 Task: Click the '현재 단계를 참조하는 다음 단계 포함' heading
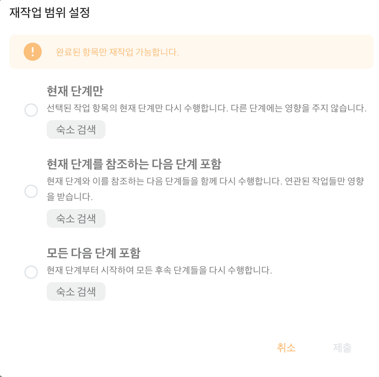[x=134, y=164]
